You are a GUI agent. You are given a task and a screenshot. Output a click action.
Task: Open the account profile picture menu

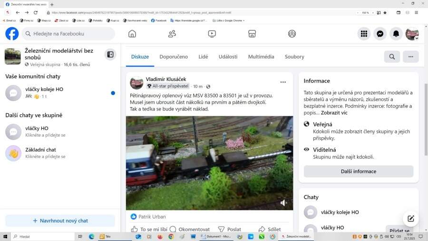coord(412,34)
